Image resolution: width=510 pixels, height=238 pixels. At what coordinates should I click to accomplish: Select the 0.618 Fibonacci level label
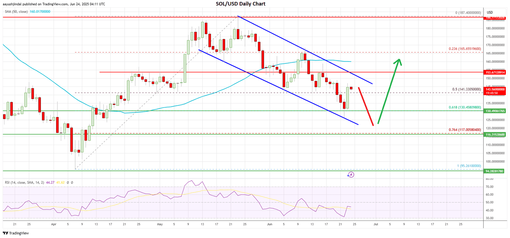[465, 108]
